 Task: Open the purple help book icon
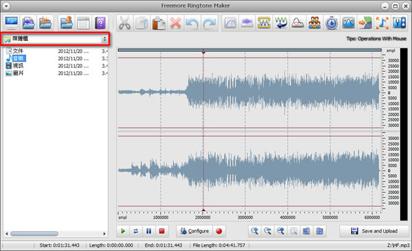click(100, 23)
